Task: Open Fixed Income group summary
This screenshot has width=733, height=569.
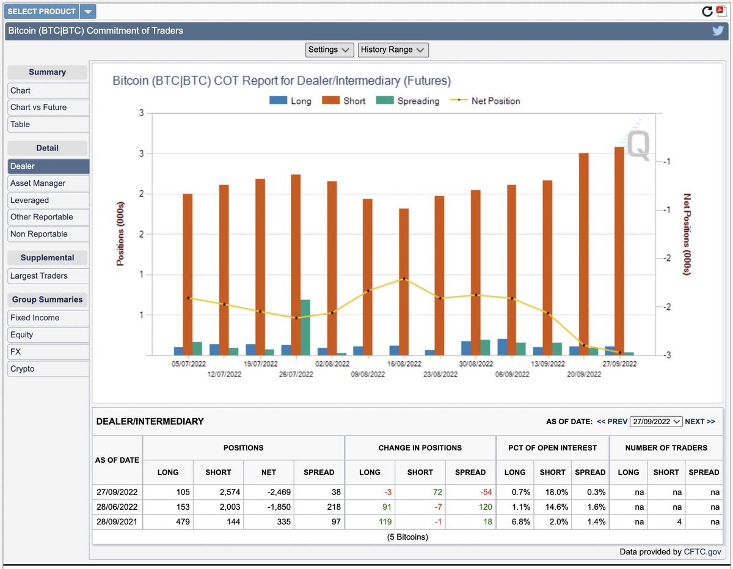Action: [48, 318]
